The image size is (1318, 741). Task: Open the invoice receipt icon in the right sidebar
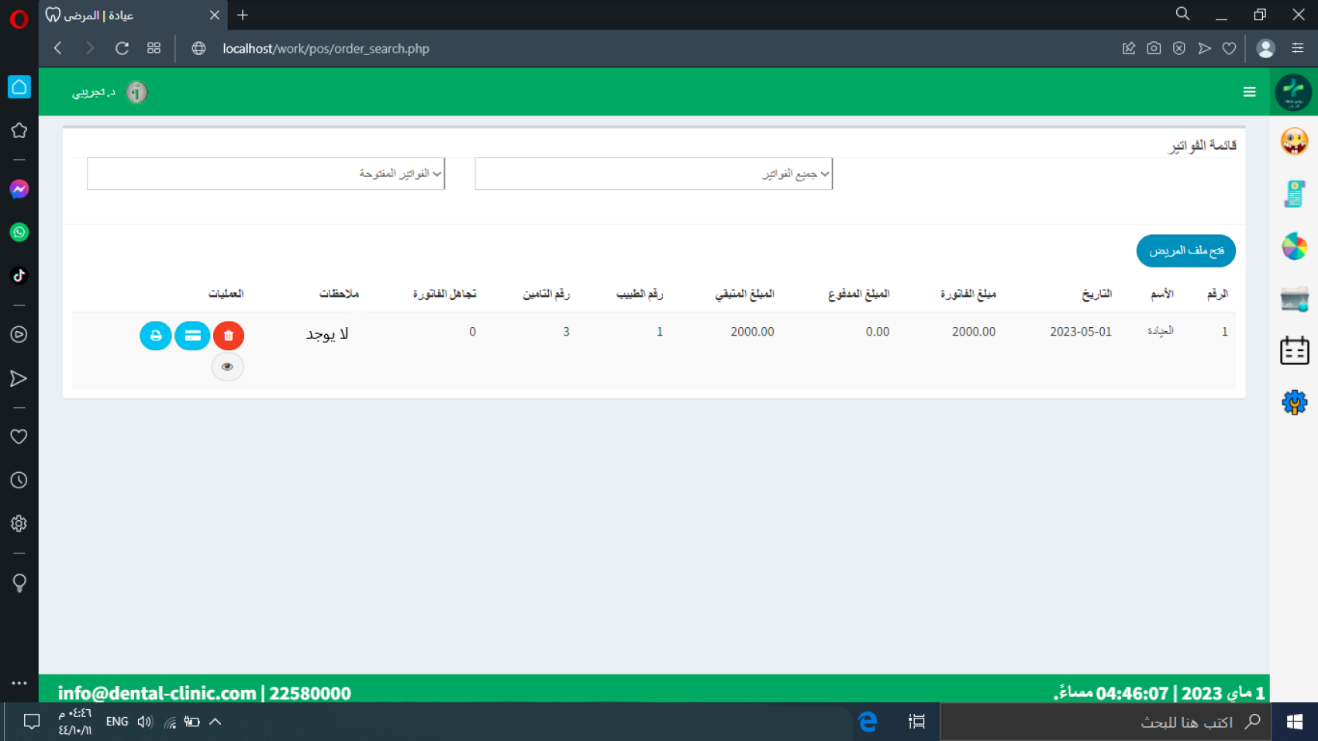[1293, 193]
